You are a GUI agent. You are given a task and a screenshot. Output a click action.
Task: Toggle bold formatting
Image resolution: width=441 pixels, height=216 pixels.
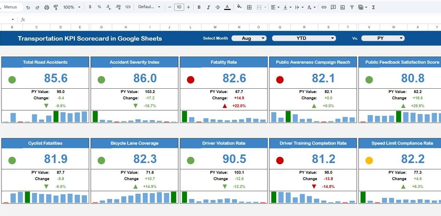(199, 7)
